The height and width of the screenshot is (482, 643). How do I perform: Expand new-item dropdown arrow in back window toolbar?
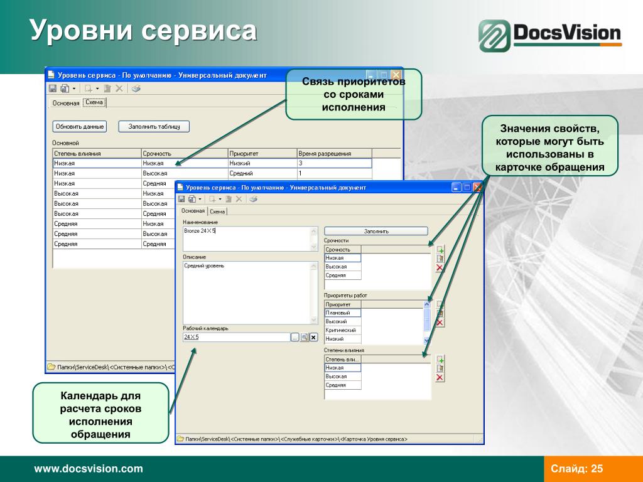(x=97, y=88)
